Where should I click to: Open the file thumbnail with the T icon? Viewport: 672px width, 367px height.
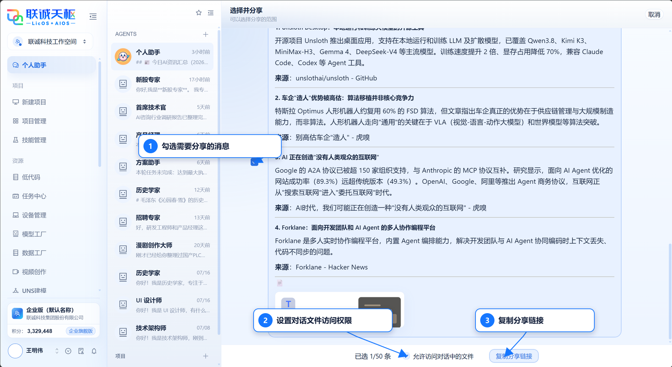pos(340,311)
